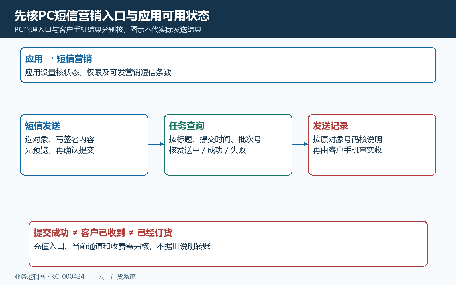Click the line 先预览，再确认提交
456x285 pixels.
point(60,150)
